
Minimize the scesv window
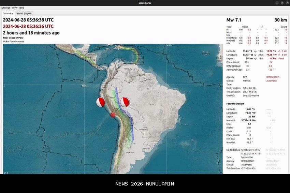[x=277, y=3]
